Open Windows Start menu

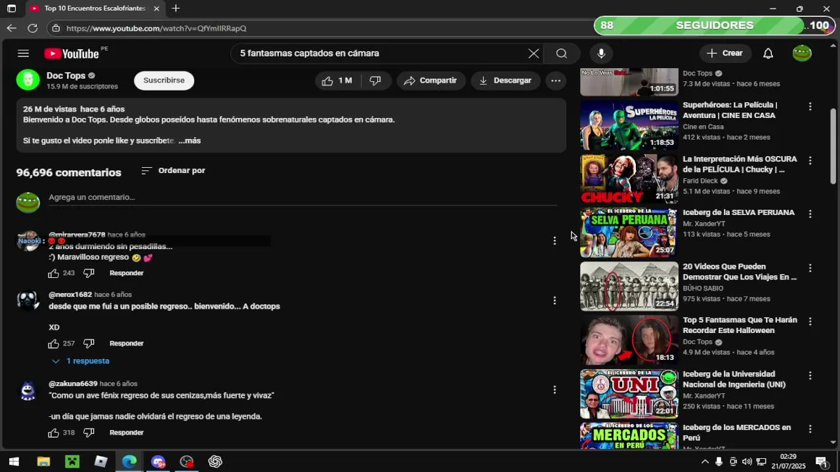[14, 462]
